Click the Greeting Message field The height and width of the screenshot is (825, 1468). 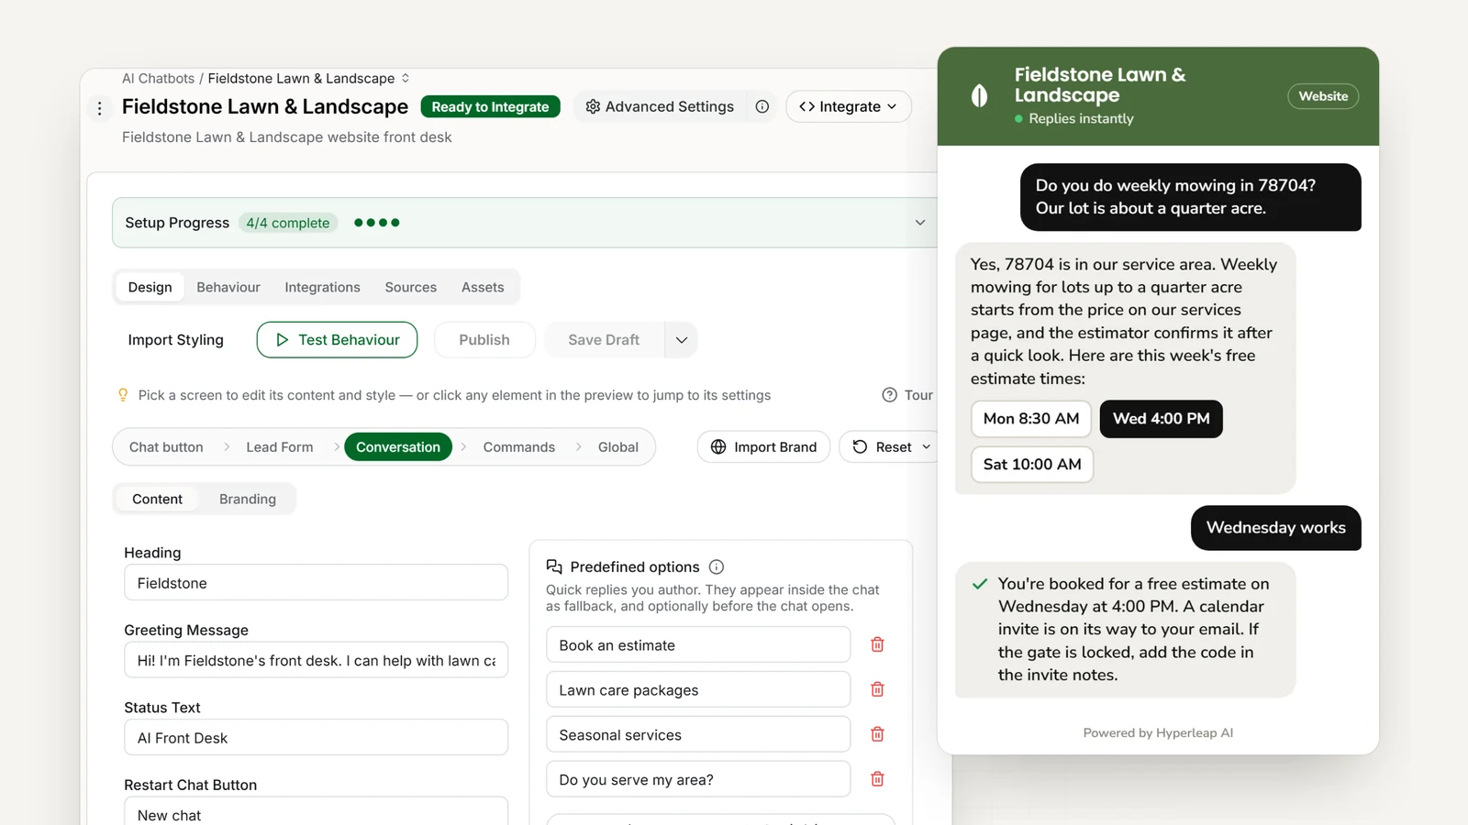click(x=317, y=660)
